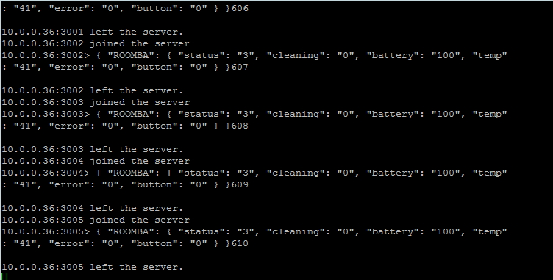Image resolution: width=553 pixels, height=280 pixels.
Task: Click the '10.0.0.36:3005>' prompt prefix
Action: click(x=46, y=232)
